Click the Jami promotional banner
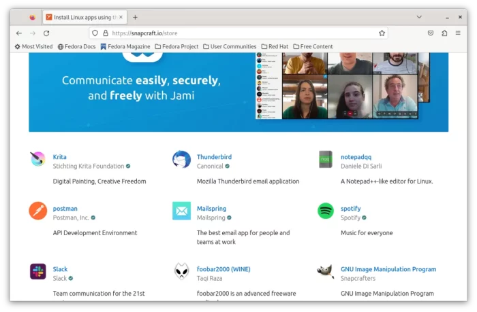This screenshot has width=477, height=312. (x=238, y=92)
